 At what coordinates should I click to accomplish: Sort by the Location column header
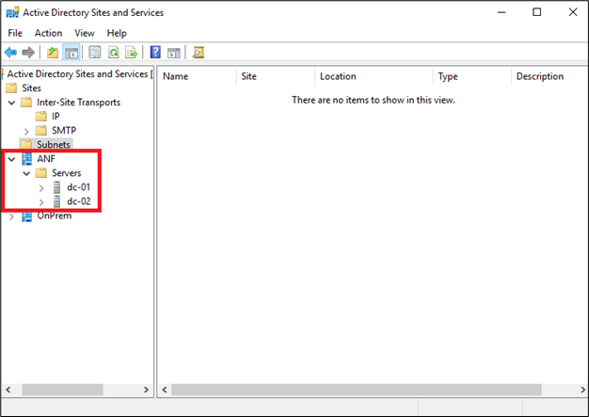coord(338,76)
